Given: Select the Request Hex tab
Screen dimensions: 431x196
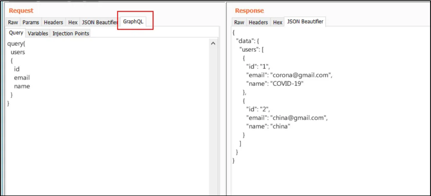Looking at the screenshot, I should [73, 22].
